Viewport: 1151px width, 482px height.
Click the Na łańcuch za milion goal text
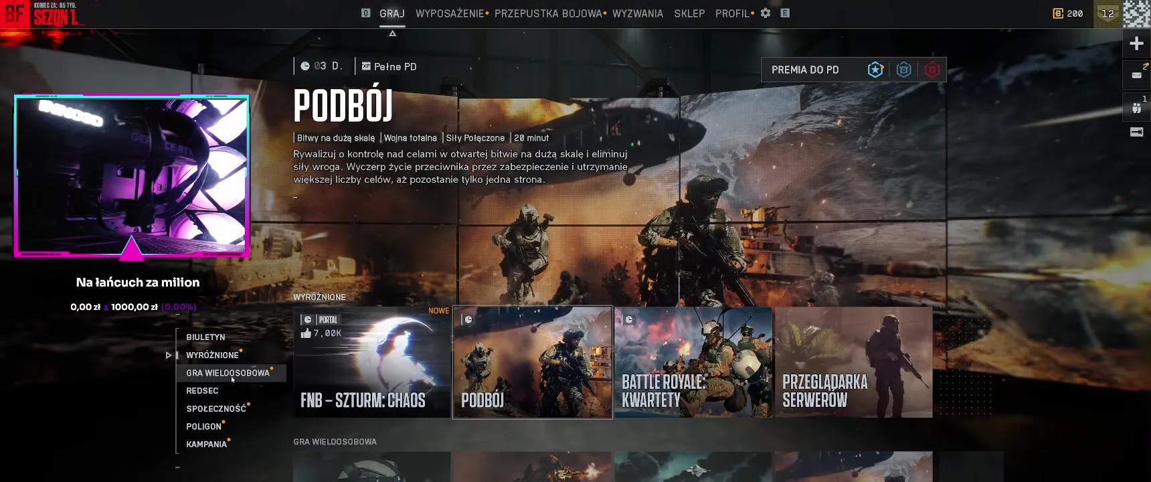138,283
